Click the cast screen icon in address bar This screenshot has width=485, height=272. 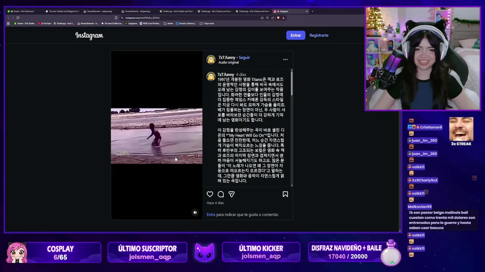tap(262, 18)
